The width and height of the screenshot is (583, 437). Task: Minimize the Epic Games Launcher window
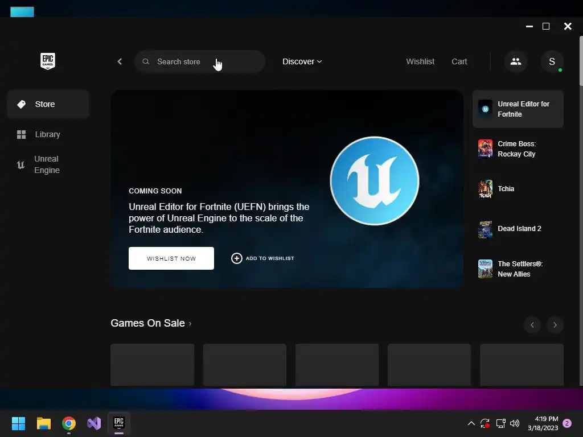pos(529,26)
